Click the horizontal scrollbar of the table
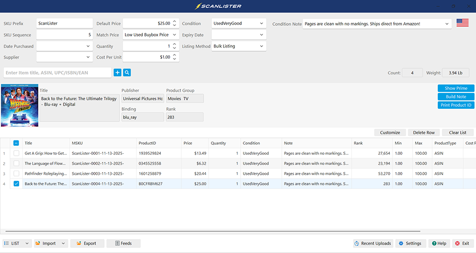 click(213, 231)
